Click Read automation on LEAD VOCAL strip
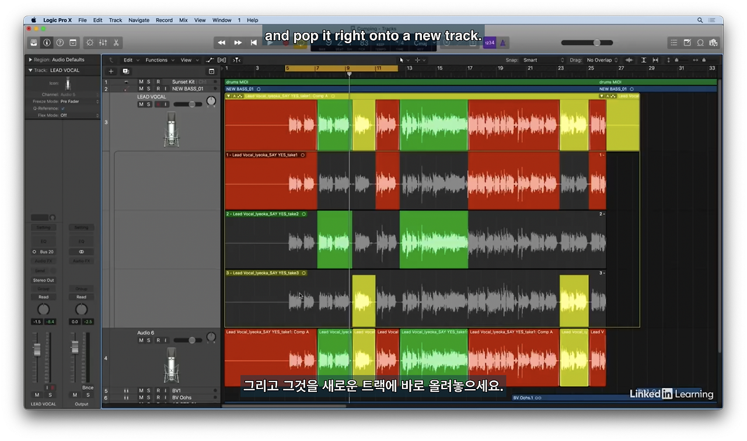Viewport: 747px width, 441px height. pyautogui.click(x=43, y=297)
